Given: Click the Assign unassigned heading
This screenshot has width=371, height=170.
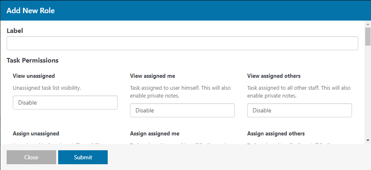Looking at the screenshot, I should click(x=36, y=133).
